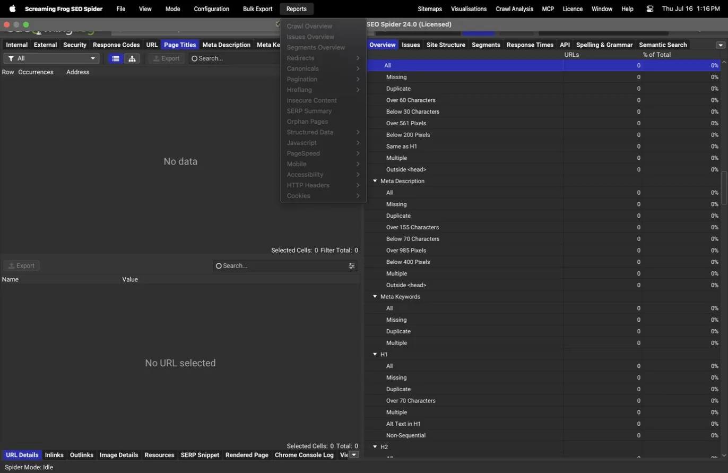This screenshot has width=728, height=473.
Task: Focus the lower details Search field
Action: click(x=285, y=266)
